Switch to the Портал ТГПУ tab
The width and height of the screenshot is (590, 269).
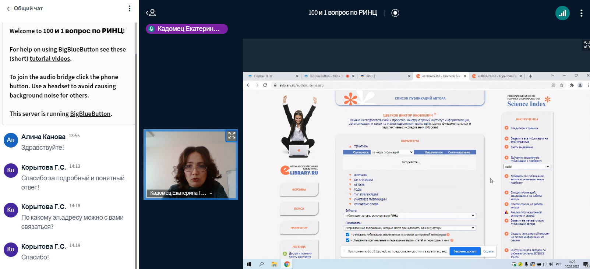point(272,76)
